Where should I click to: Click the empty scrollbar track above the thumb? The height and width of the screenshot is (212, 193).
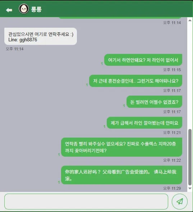[190, 75]
